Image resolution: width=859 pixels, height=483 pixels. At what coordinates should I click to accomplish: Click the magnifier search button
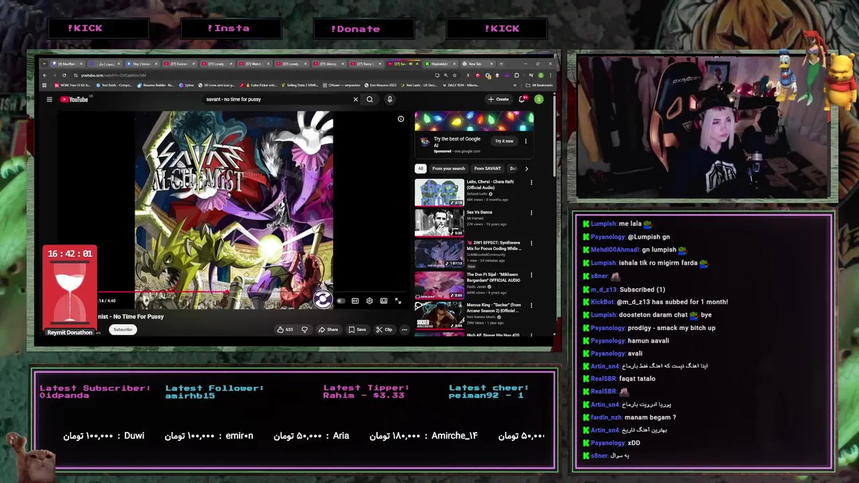[370, 99]
